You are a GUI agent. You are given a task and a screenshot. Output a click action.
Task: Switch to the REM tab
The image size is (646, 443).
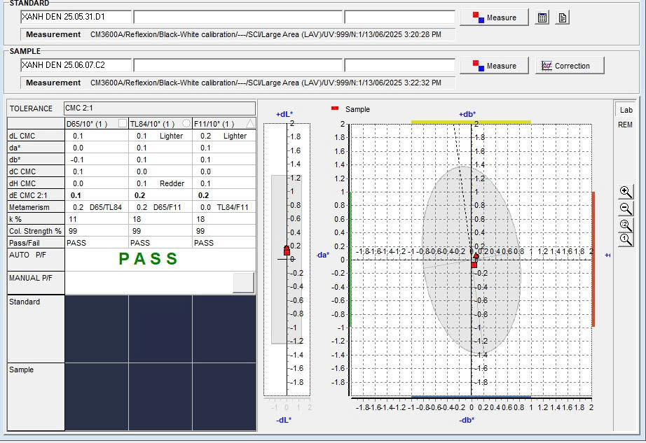pos(625,125)
